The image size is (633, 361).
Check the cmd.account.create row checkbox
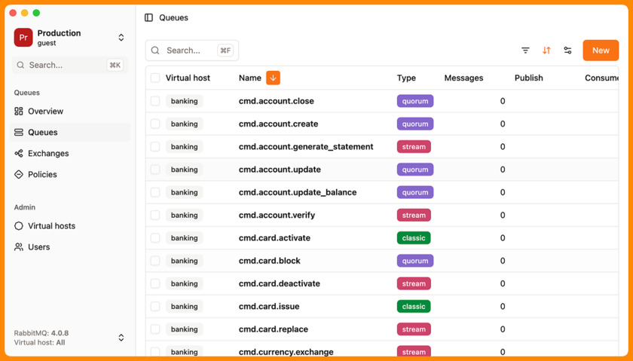(x=155, y=124)
